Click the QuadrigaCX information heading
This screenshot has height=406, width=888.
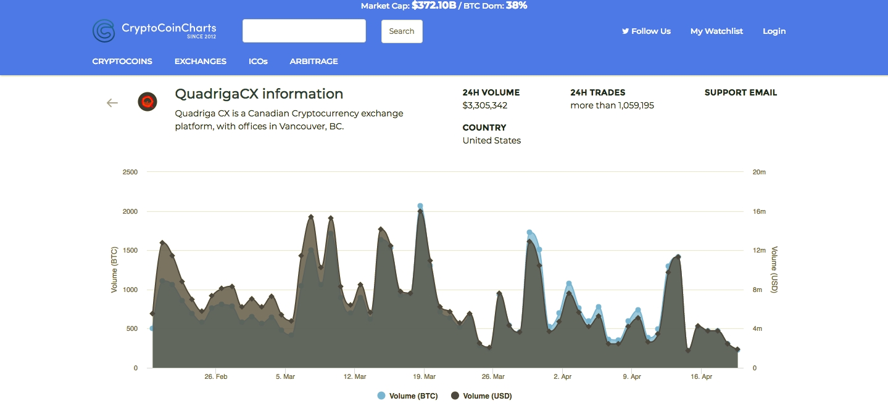click(259, 94)
